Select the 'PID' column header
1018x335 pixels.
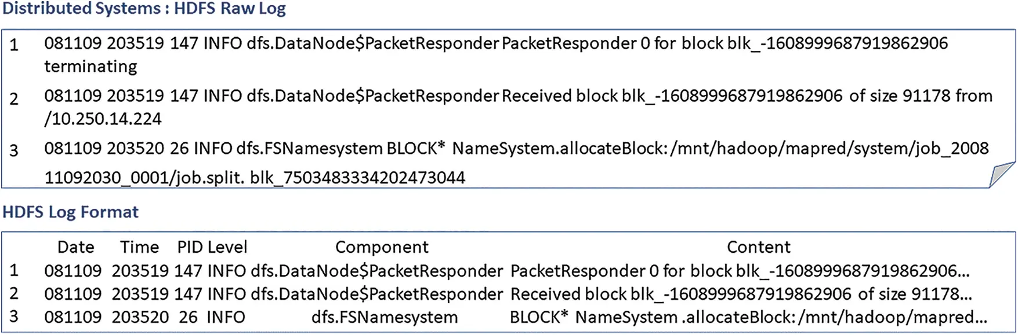(x=189, y=248)
